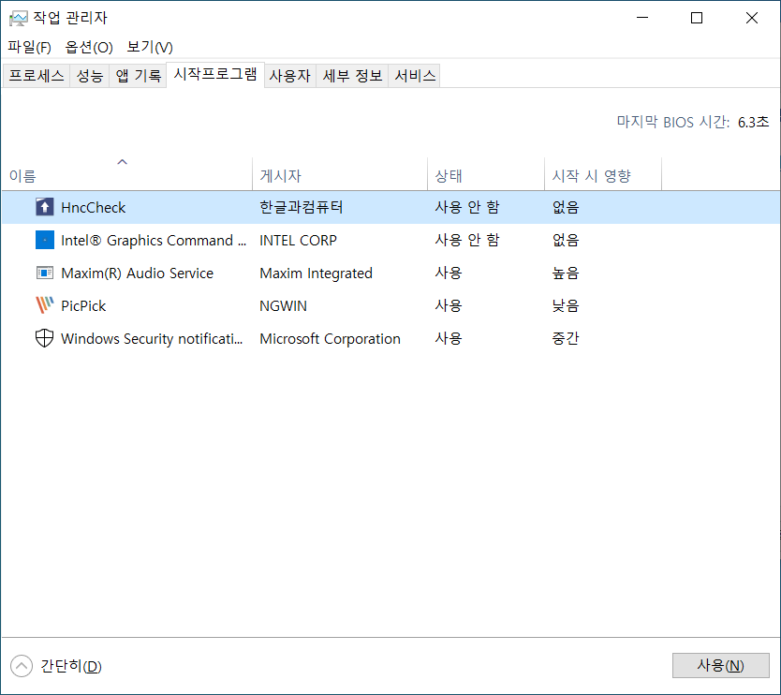
Task: Click 사용 status of Maxim Audio row
Action: (x=449, y=273)
